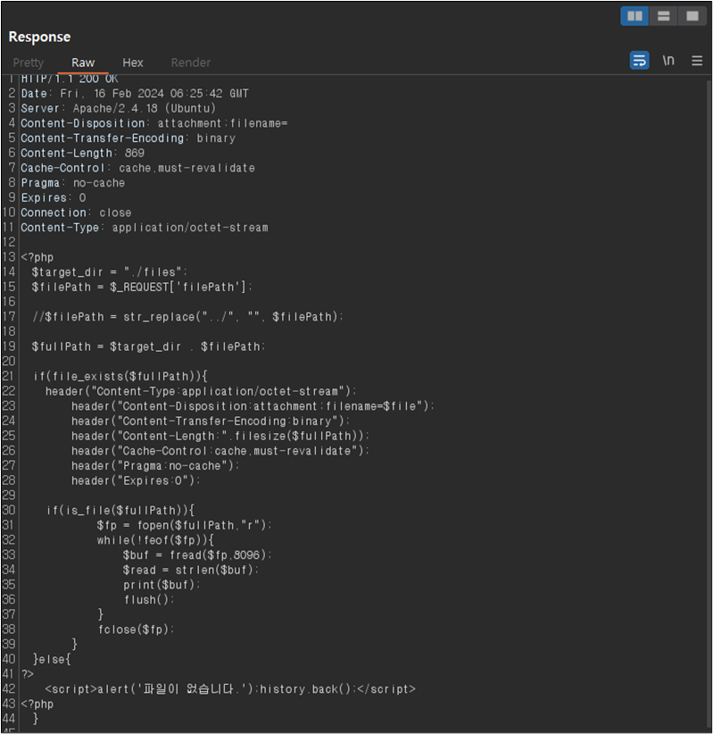
Task: Switch to the Pretty tab
Action: [x=28, y=63]
